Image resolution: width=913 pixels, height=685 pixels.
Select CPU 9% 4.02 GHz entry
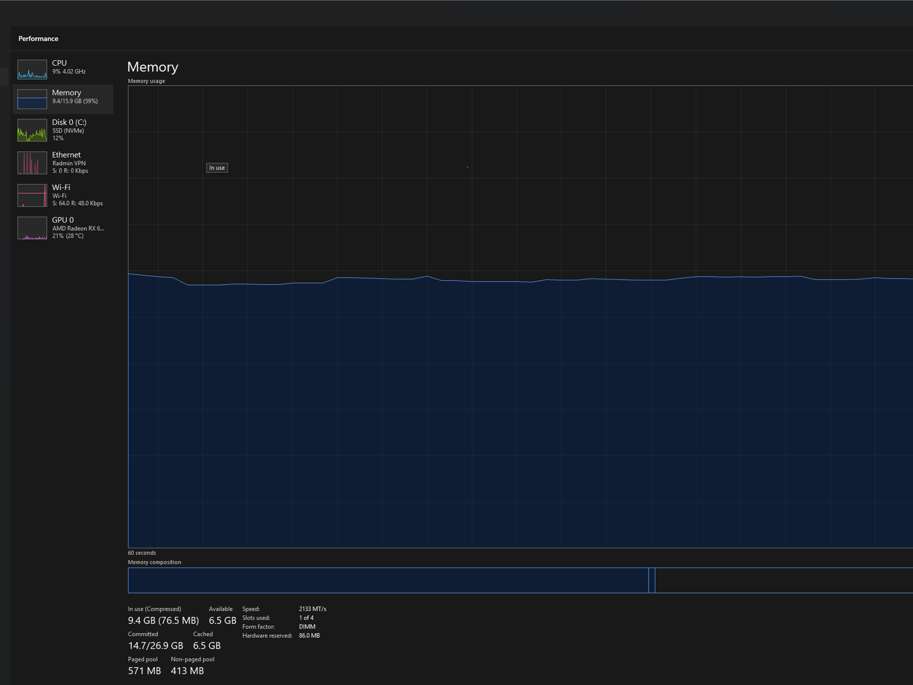[x=63, y=70]
